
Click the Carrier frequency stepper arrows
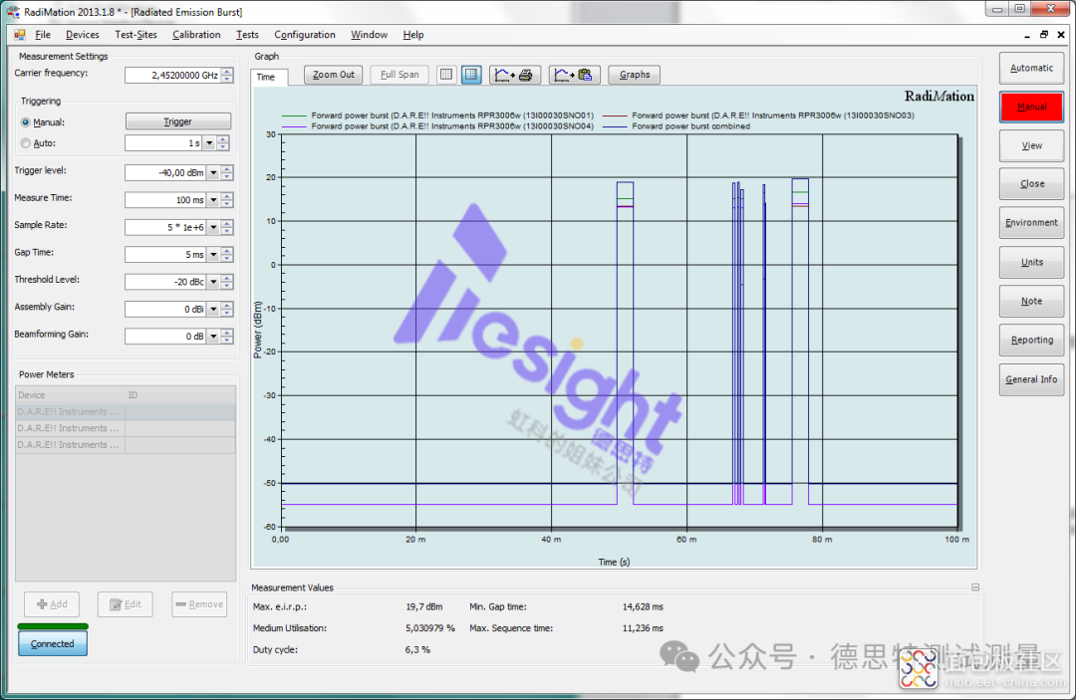click(x=227, y=76)
